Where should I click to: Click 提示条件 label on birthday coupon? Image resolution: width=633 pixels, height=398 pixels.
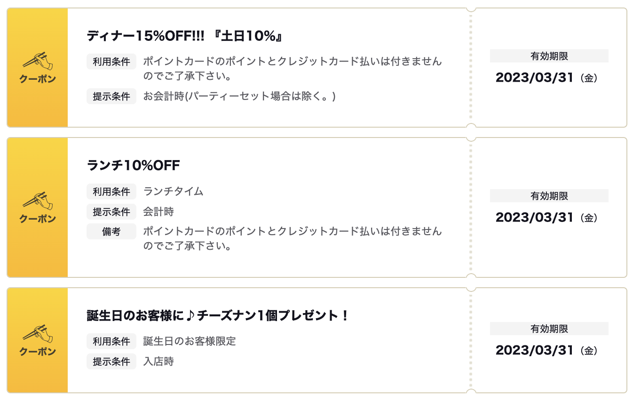111,361
